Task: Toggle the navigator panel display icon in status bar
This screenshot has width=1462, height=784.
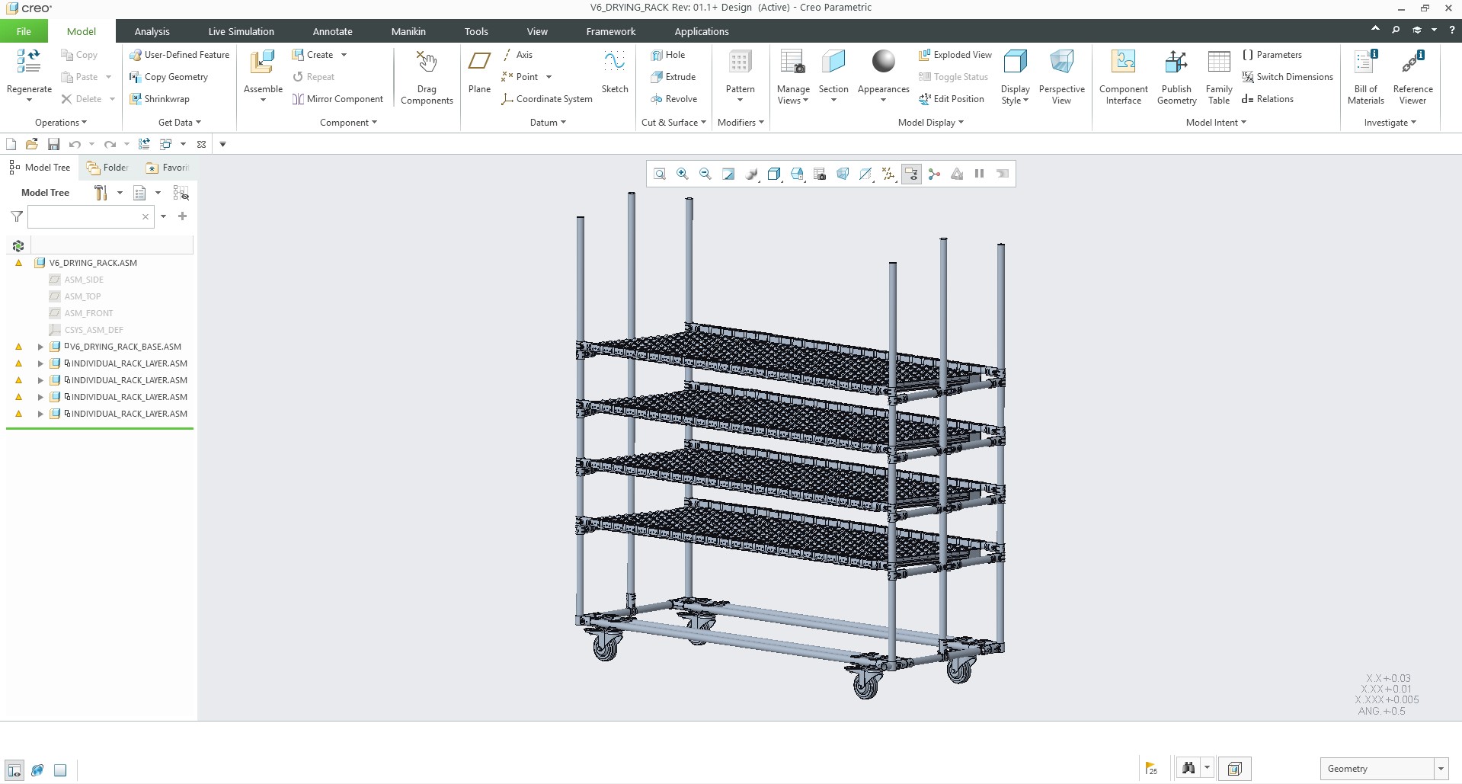Action: [x=14, y=770]
